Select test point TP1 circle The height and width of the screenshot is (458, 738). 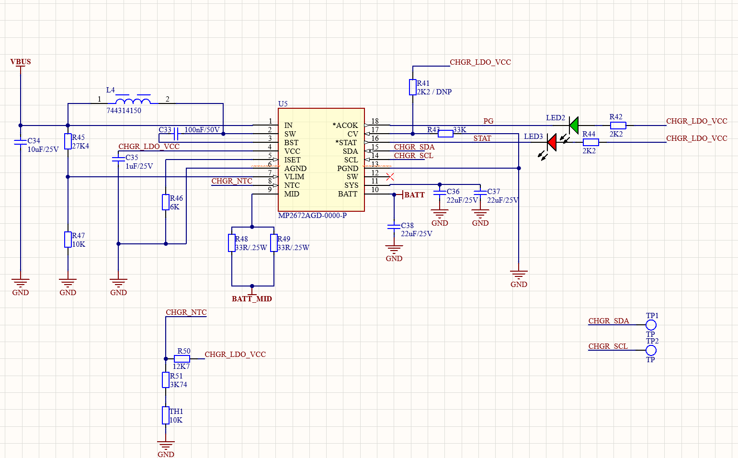[x=651, y=325]
